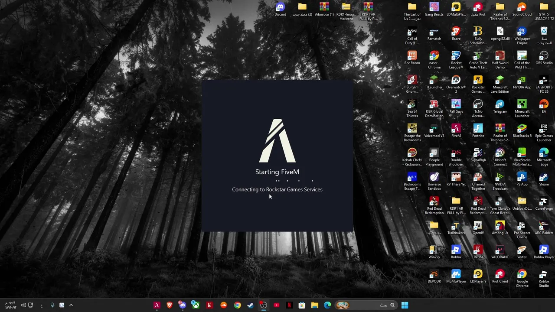This screenshot has height=312, width=555.
Task: Launch the Rec Room desktop shortcut
Action: pos(412,58)
